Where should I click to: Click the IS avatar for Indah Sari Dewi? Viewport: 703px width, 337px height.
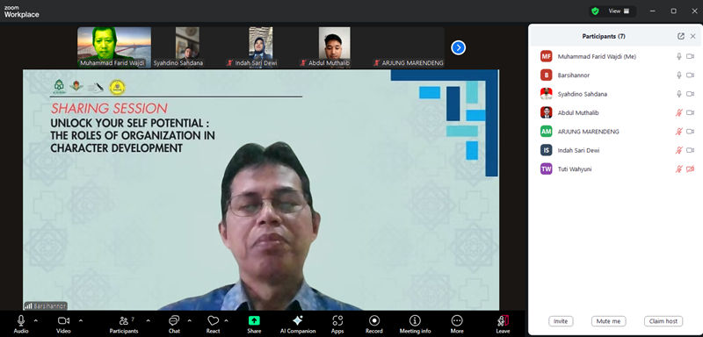point(546,150)
